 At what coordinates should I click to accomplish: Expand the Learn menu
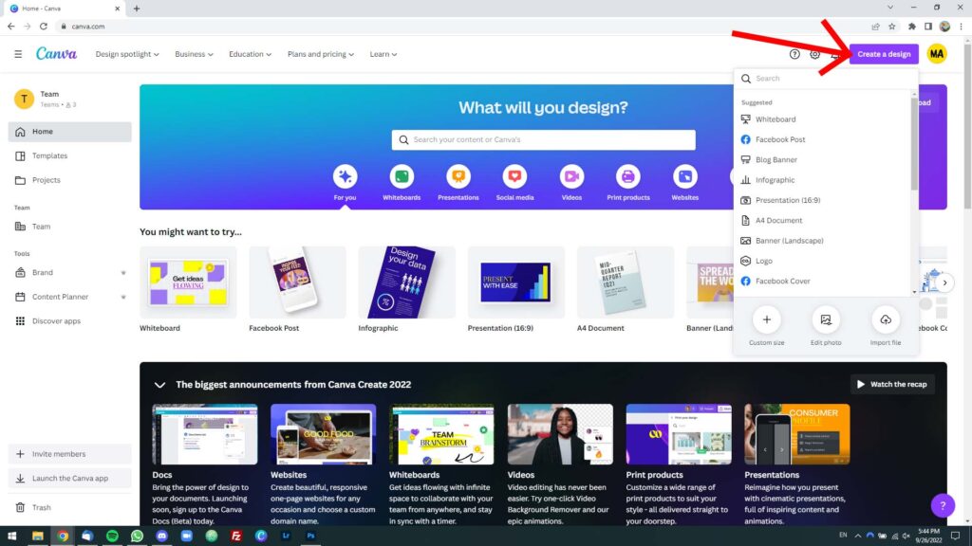pyautogui.click(x=383, y=54)
